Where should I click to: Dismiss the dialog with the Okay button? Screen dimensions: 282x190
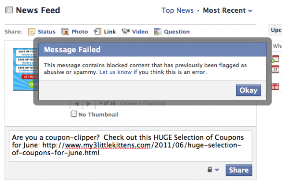coord(249,90)
